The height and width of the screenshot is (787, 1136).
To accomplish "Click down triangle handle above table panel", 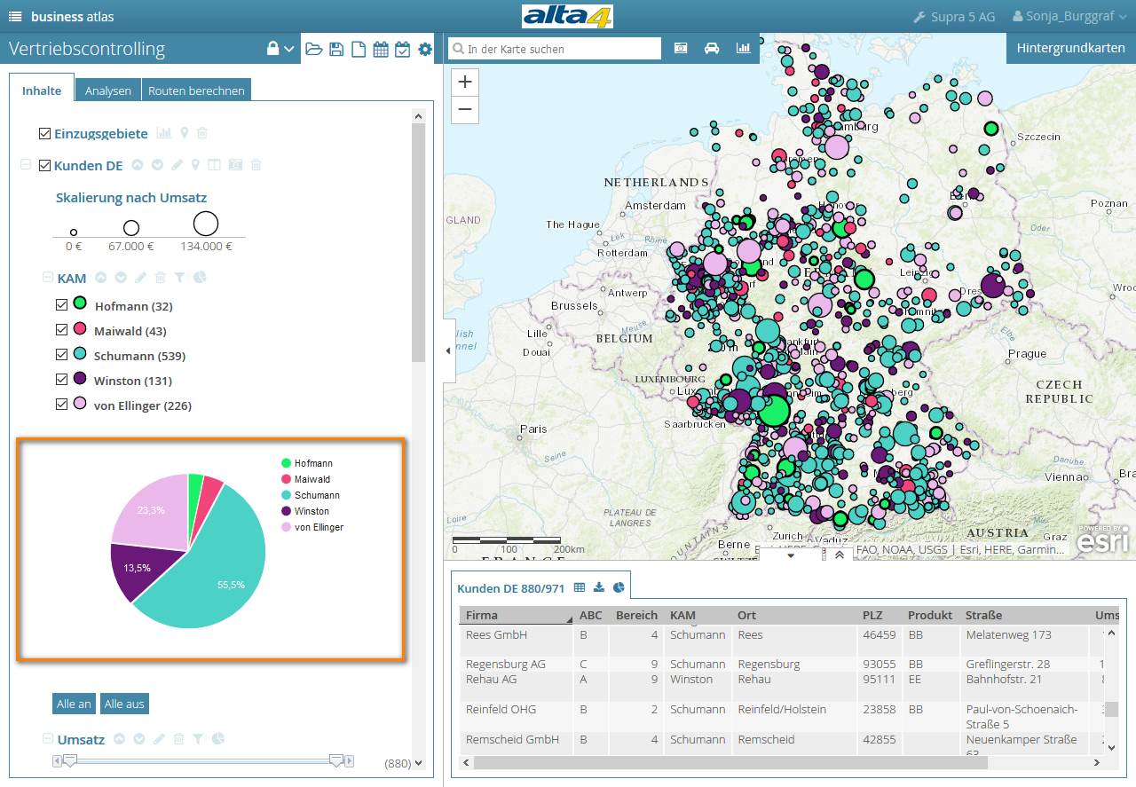I will (x=793, y=556).
